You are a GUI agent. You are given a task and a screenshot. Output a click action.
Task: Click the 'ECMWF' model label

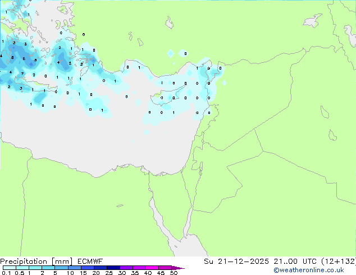click(x=90, y=262)
